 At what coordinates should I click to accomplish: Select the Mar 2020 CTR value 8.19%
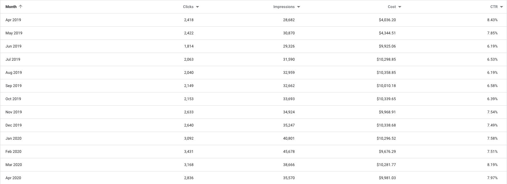[x=492, y=165]
